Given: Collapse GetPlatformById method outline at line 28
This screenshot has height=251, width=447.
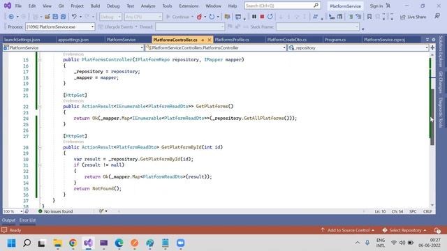Looking at the screenshot, I should click(x=40, y=147).
